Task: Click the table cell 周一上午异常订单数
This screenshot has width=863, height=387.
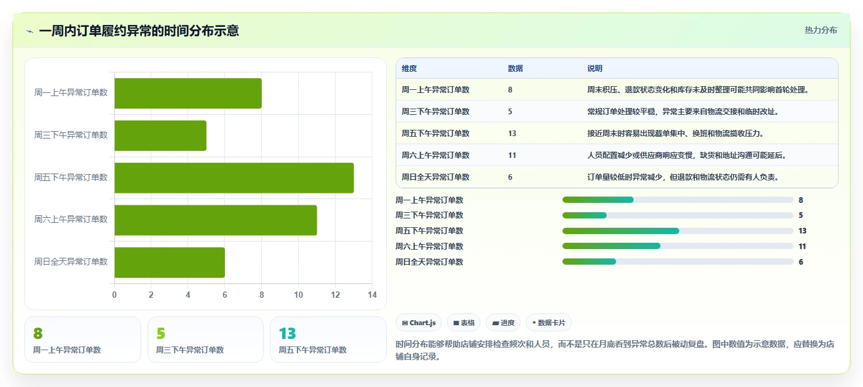Action: [x=436, y=90]
